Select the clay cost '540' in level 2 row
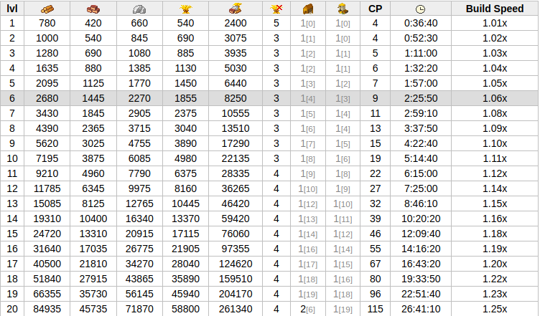Screen dimensions: 540x316 pyautogui.click(x=93, y=38)
